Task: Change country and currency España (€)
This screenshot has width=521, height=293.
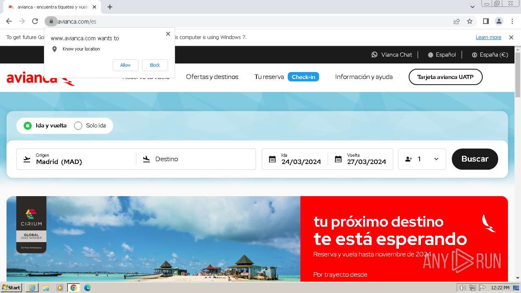Action: pos(490,55)
